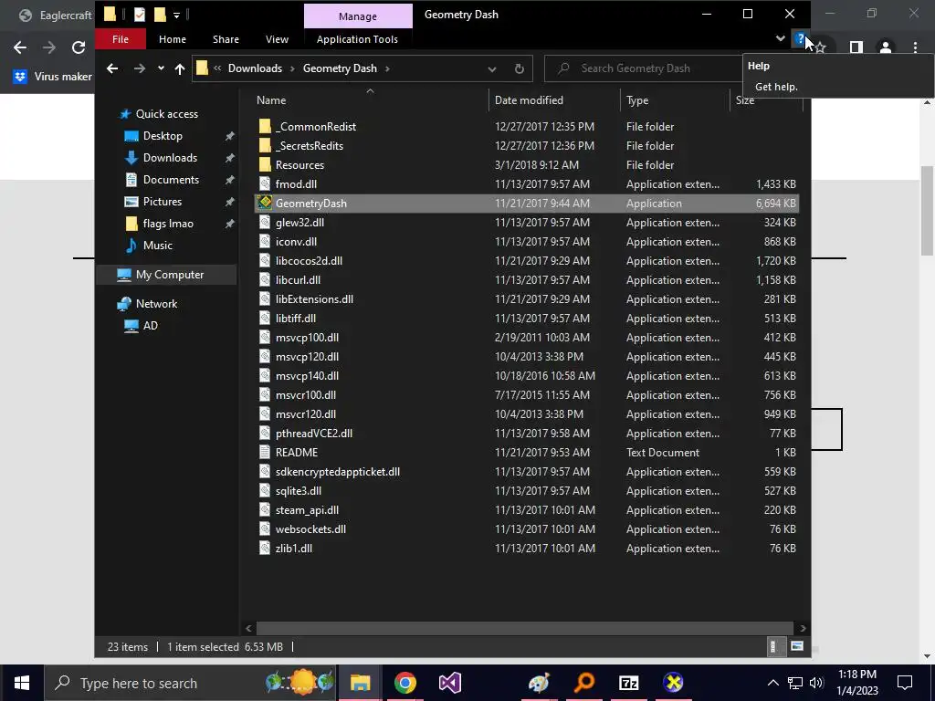935x701 pixels.
Task: Select sdkencryptedappticket.dll file
Action: (x=337, y=472)
